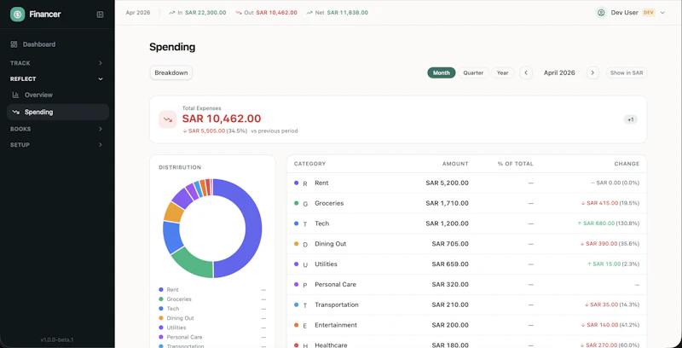This screenshot has height=348, width=682.
Task: Click Utilities amount SAR 659.00
Action: pos(450,264)
